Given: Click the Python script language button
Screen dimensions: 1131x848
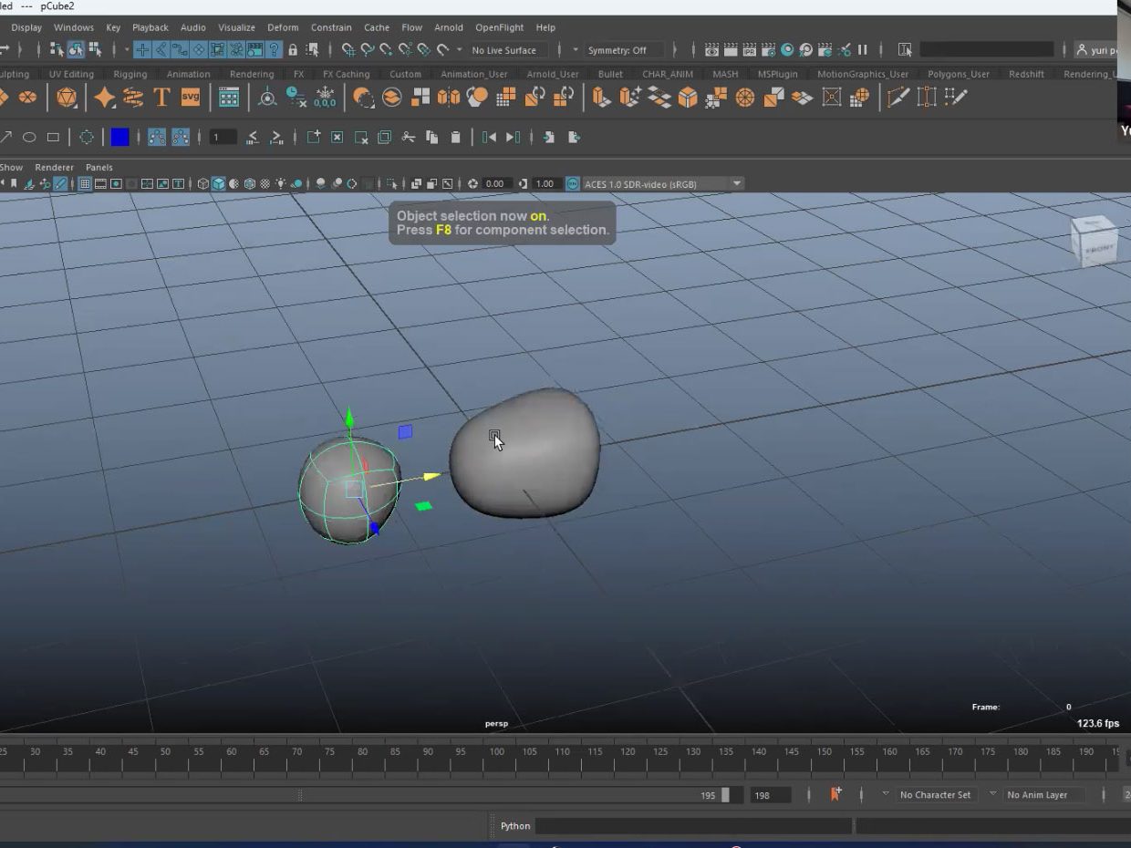Looking at the screenshot, I should pos(514,826).
